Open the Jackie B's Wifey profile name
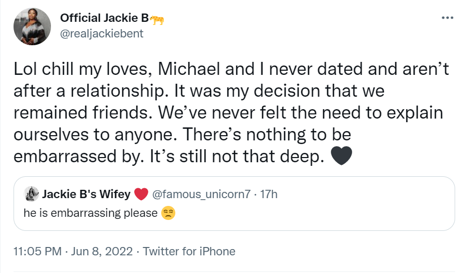The image size is (464, 273). [86, 194]
